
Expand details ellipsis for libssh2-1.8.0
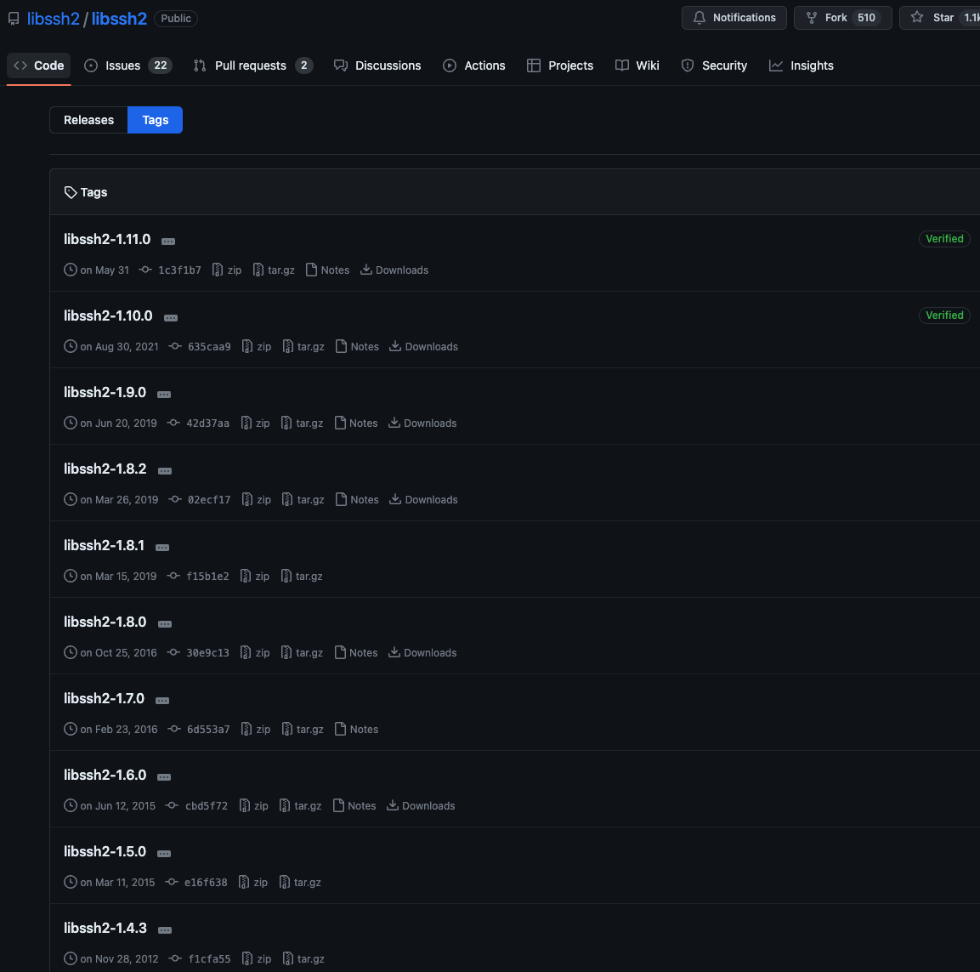coord(165,624)
